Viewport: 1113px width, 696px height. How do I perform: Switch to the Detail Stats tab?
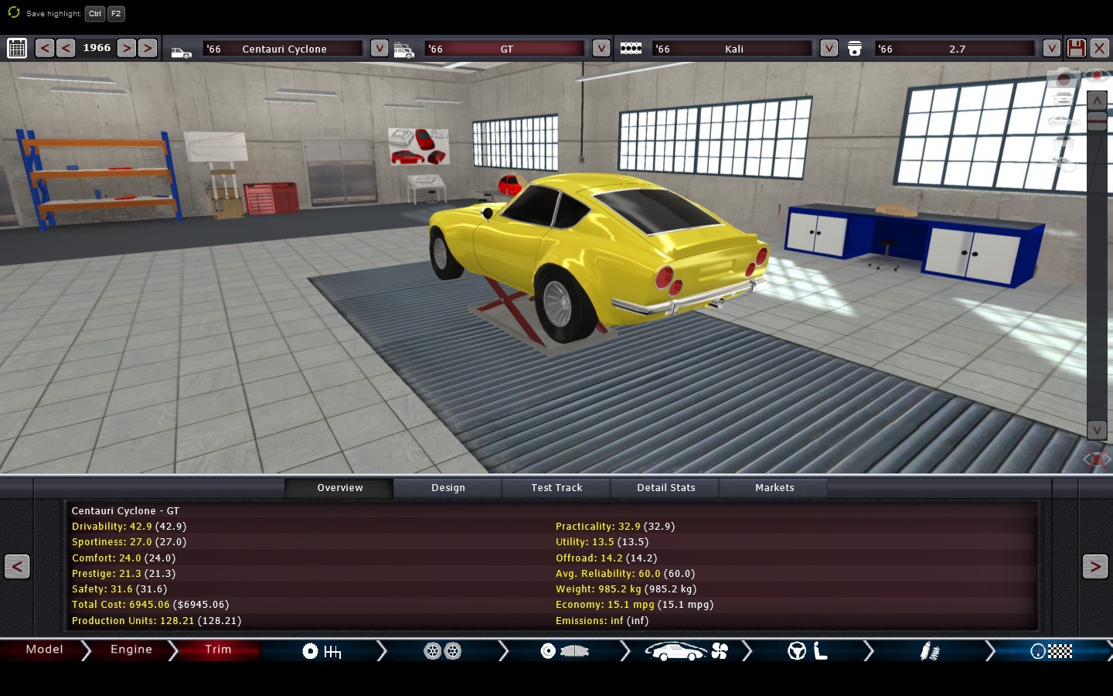click(665, 488)
